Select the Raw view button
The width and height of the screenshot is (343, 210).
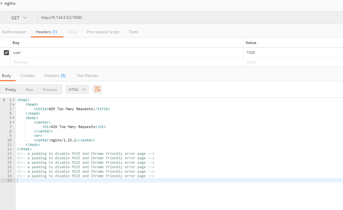coord(29,90)
